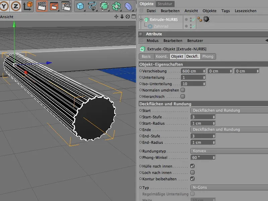Click the Z axis lock icon
The image size is (268, 201).
(x=16, y=6)
